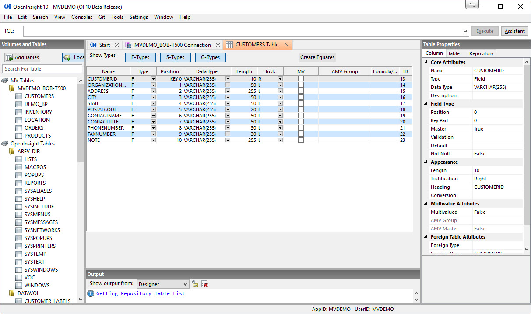Toggle the S-Types filter button

tap(175, 57)
